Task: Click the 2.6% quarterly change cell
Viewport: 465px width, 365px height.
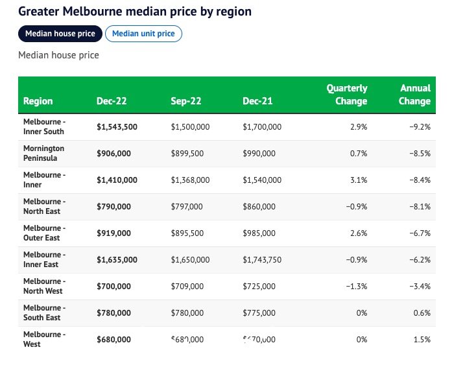Action: click(x=359, y=233)
